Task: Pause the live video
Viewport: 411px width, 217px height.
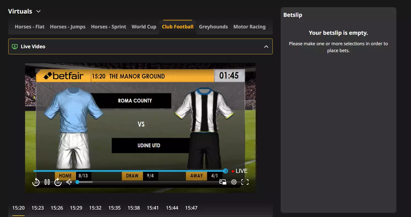Action: click(x=47, y=182)
